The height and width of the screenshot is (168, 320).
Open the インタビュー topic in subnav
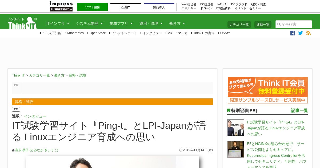click(152, 33)
